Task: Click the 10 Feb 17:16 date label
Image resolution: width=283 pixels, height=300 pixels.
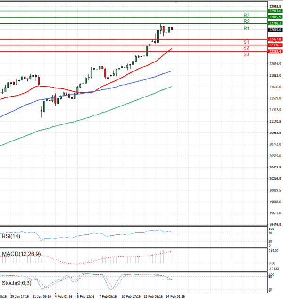Action: click(x=131, y=296)
